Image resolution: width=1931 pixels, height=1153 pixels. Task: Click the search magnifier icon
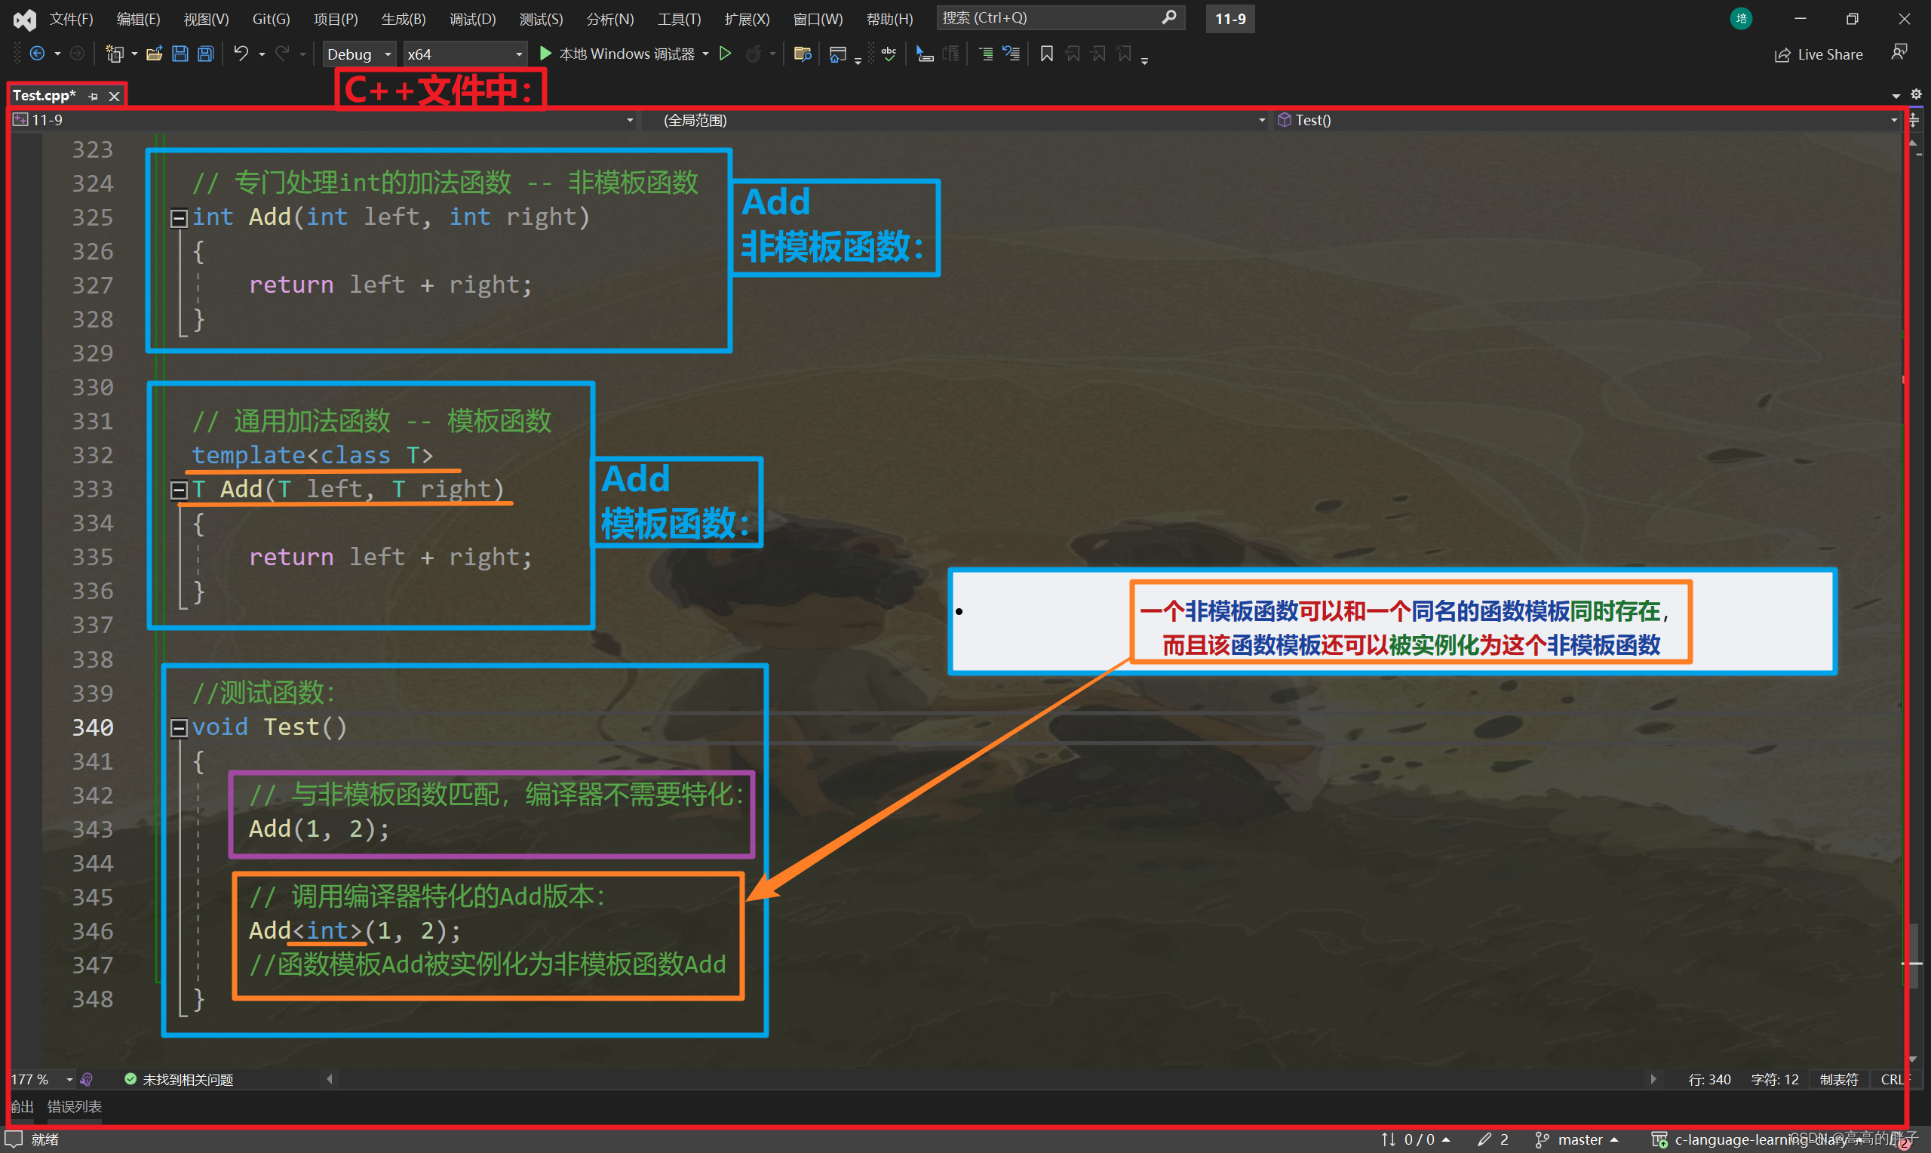coord(1168,17)
